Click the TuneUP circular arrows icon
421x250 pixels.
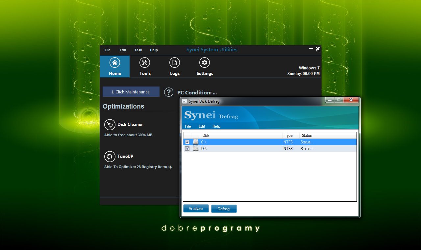pos(110,157)
